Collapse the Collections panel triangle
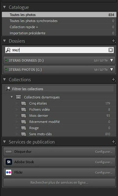 pyautogui.click(x=5, y=79)
